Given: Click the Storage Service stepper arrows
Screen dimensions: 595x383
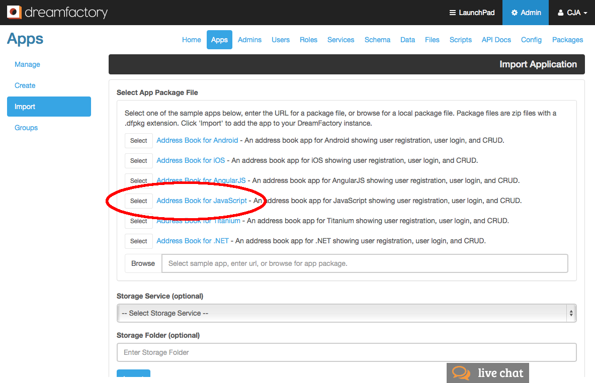Looking at the screenshot, I should coord(571,313).
